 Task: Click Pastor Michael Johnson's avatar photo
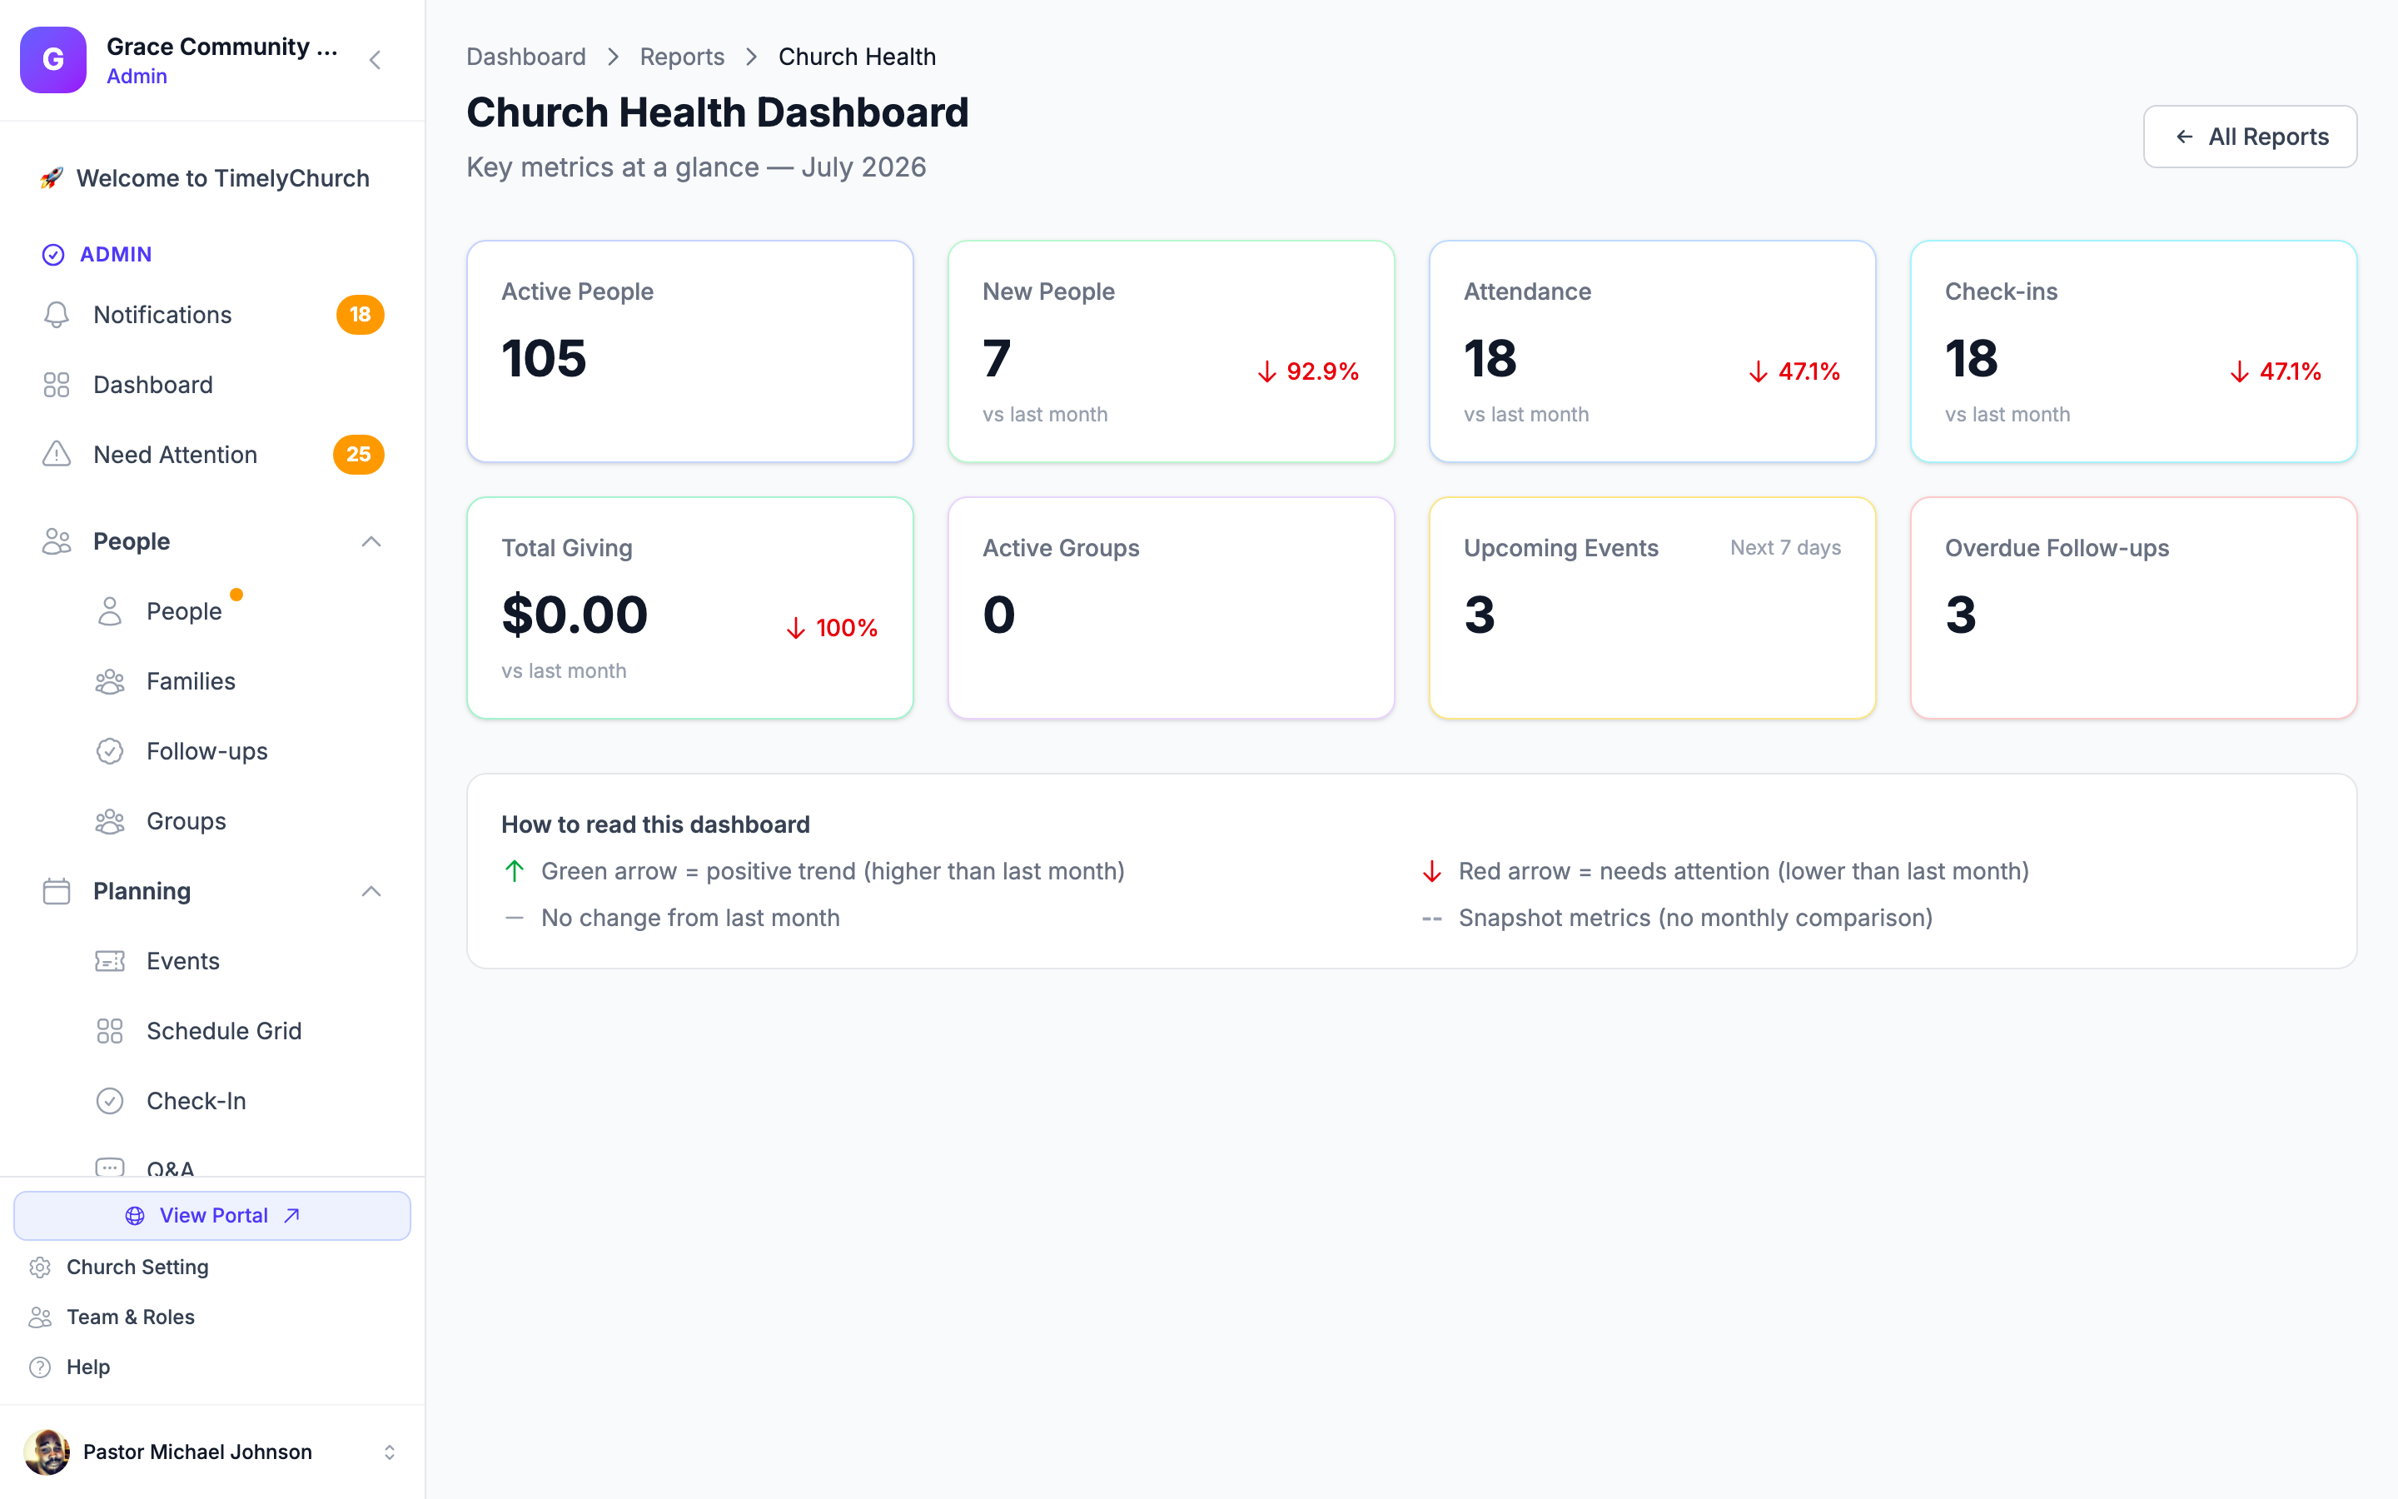pos(47,1452)
